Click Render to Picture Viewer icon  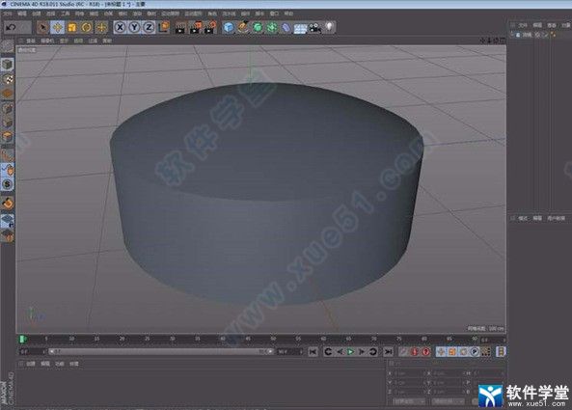point(195,27)
